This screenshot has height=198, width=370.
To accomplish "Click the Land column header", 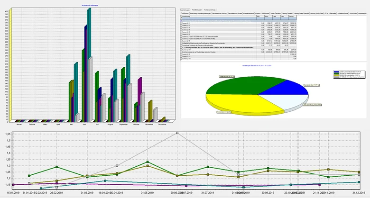I will coord(277,16).
